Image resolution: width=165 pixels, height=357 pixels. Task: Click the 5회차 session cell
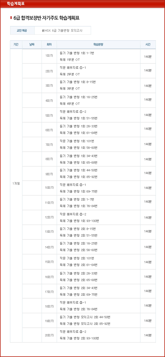pos(49,115)
